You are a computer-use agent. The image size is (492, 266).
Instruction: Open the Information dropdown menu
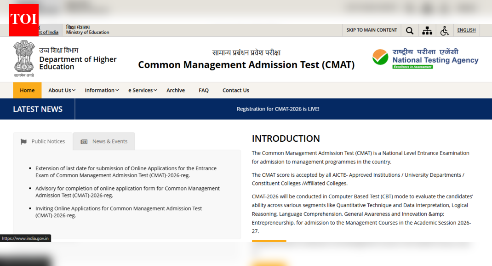[102, 90]
